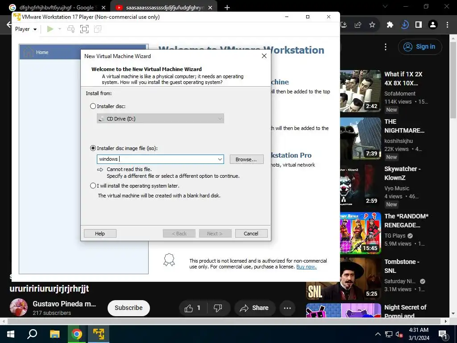Screen dimensions: 457x343
Task: Subscribe to Gustavo Pineda channel
Action: tap(129, 308)
